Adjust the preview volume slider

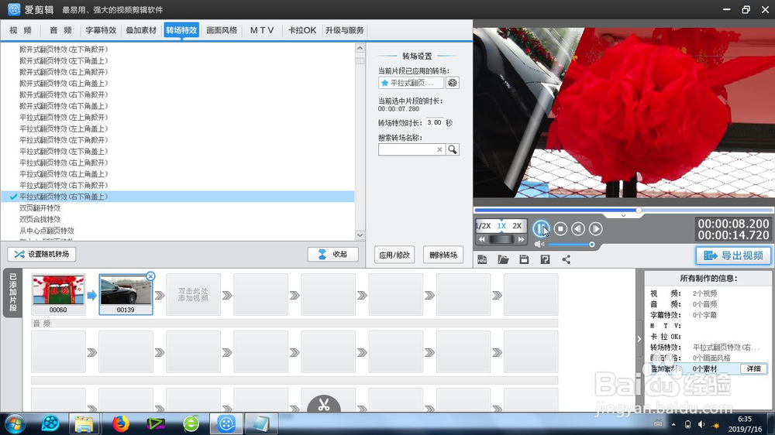coord(571,245)
